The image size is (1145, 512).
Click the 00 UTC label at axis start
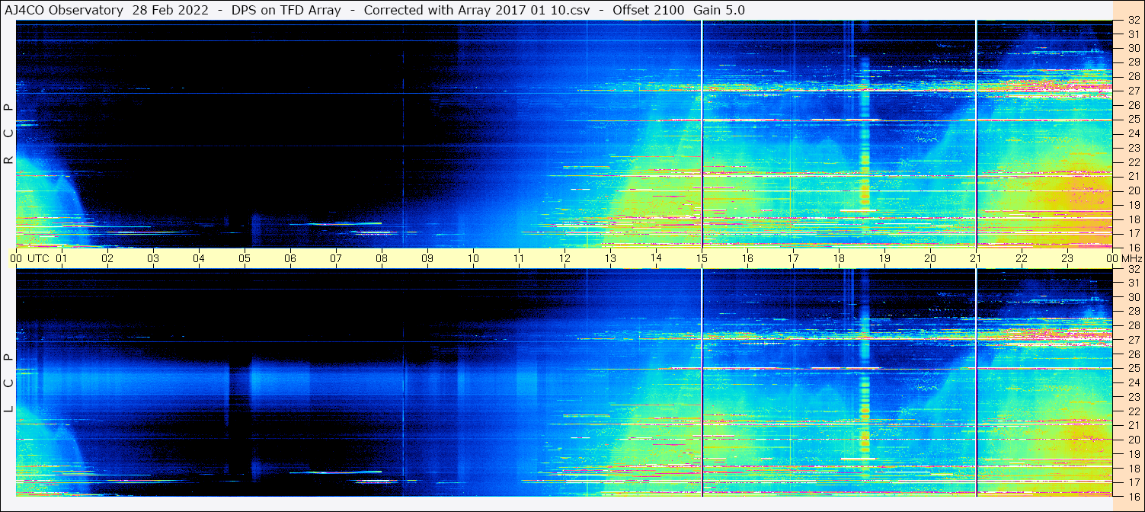click(30, 258)
